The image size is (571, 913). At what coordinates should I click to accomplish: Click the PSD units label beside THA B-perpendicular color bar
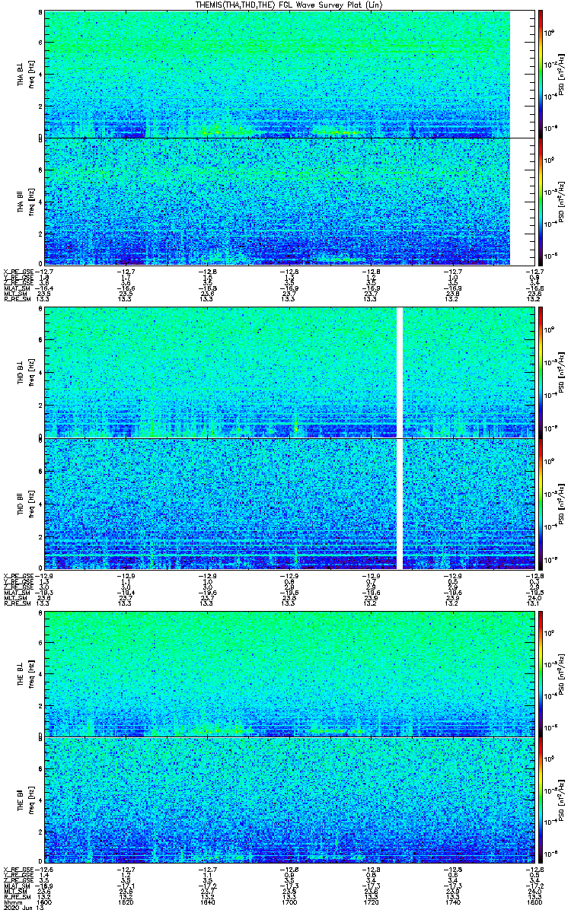[562, 74]
